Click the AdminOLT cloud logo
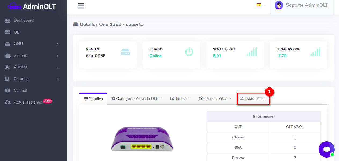Screen dimensions: 339x161 [15, 6]
